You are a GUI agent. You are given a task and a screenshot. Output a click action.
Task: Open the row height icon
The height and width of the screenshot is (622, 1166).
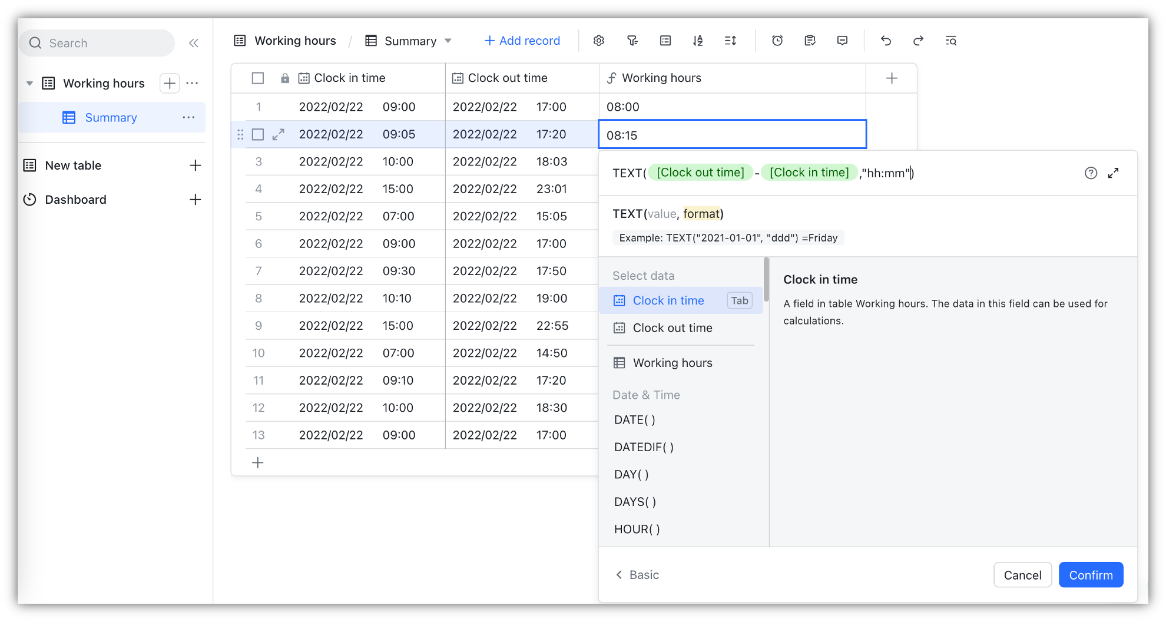[x=730, y=41]
